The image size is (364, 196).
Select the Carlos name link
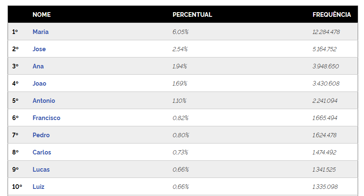pos(42,152)
